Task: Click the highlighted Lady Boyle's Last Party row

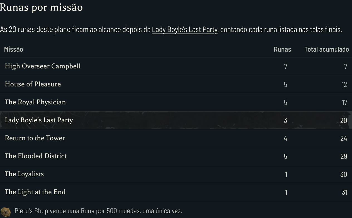Action: coord(176,120)
